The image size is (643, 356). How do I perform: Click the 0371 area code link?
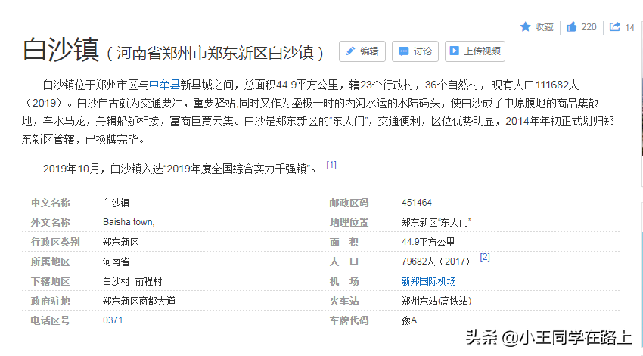point(113,320)
